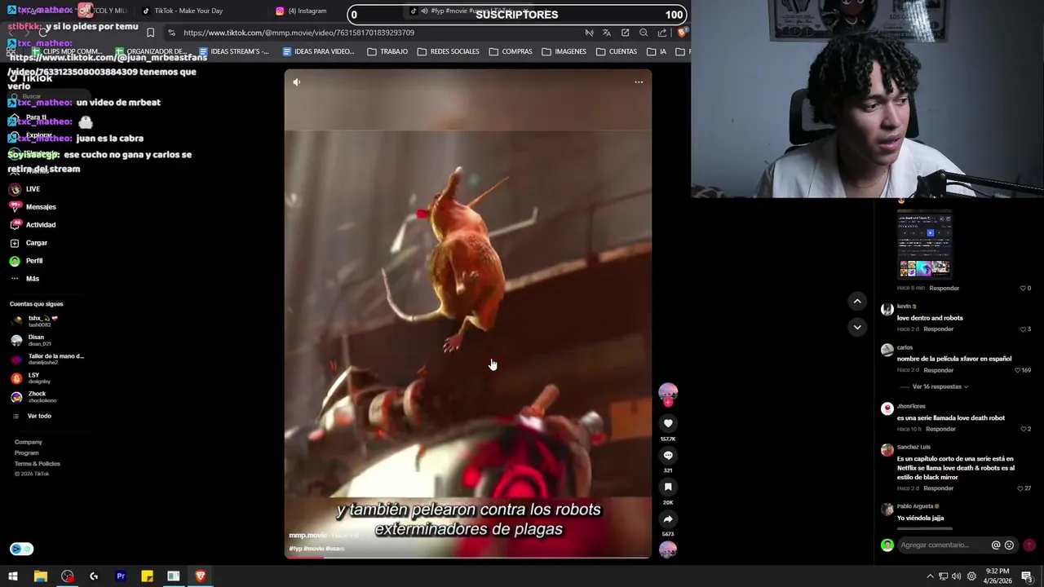Open the Windows Start menu

coord(13,576)
